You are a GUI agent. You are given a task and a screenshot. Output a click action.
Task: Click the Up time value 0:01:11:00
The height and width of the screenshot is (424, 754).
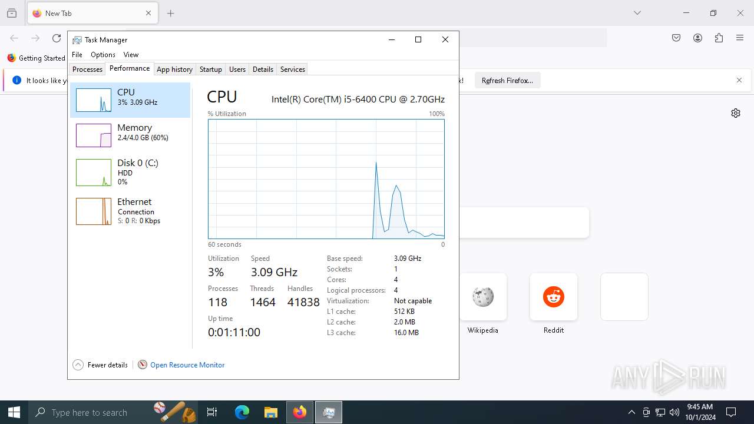234,332
